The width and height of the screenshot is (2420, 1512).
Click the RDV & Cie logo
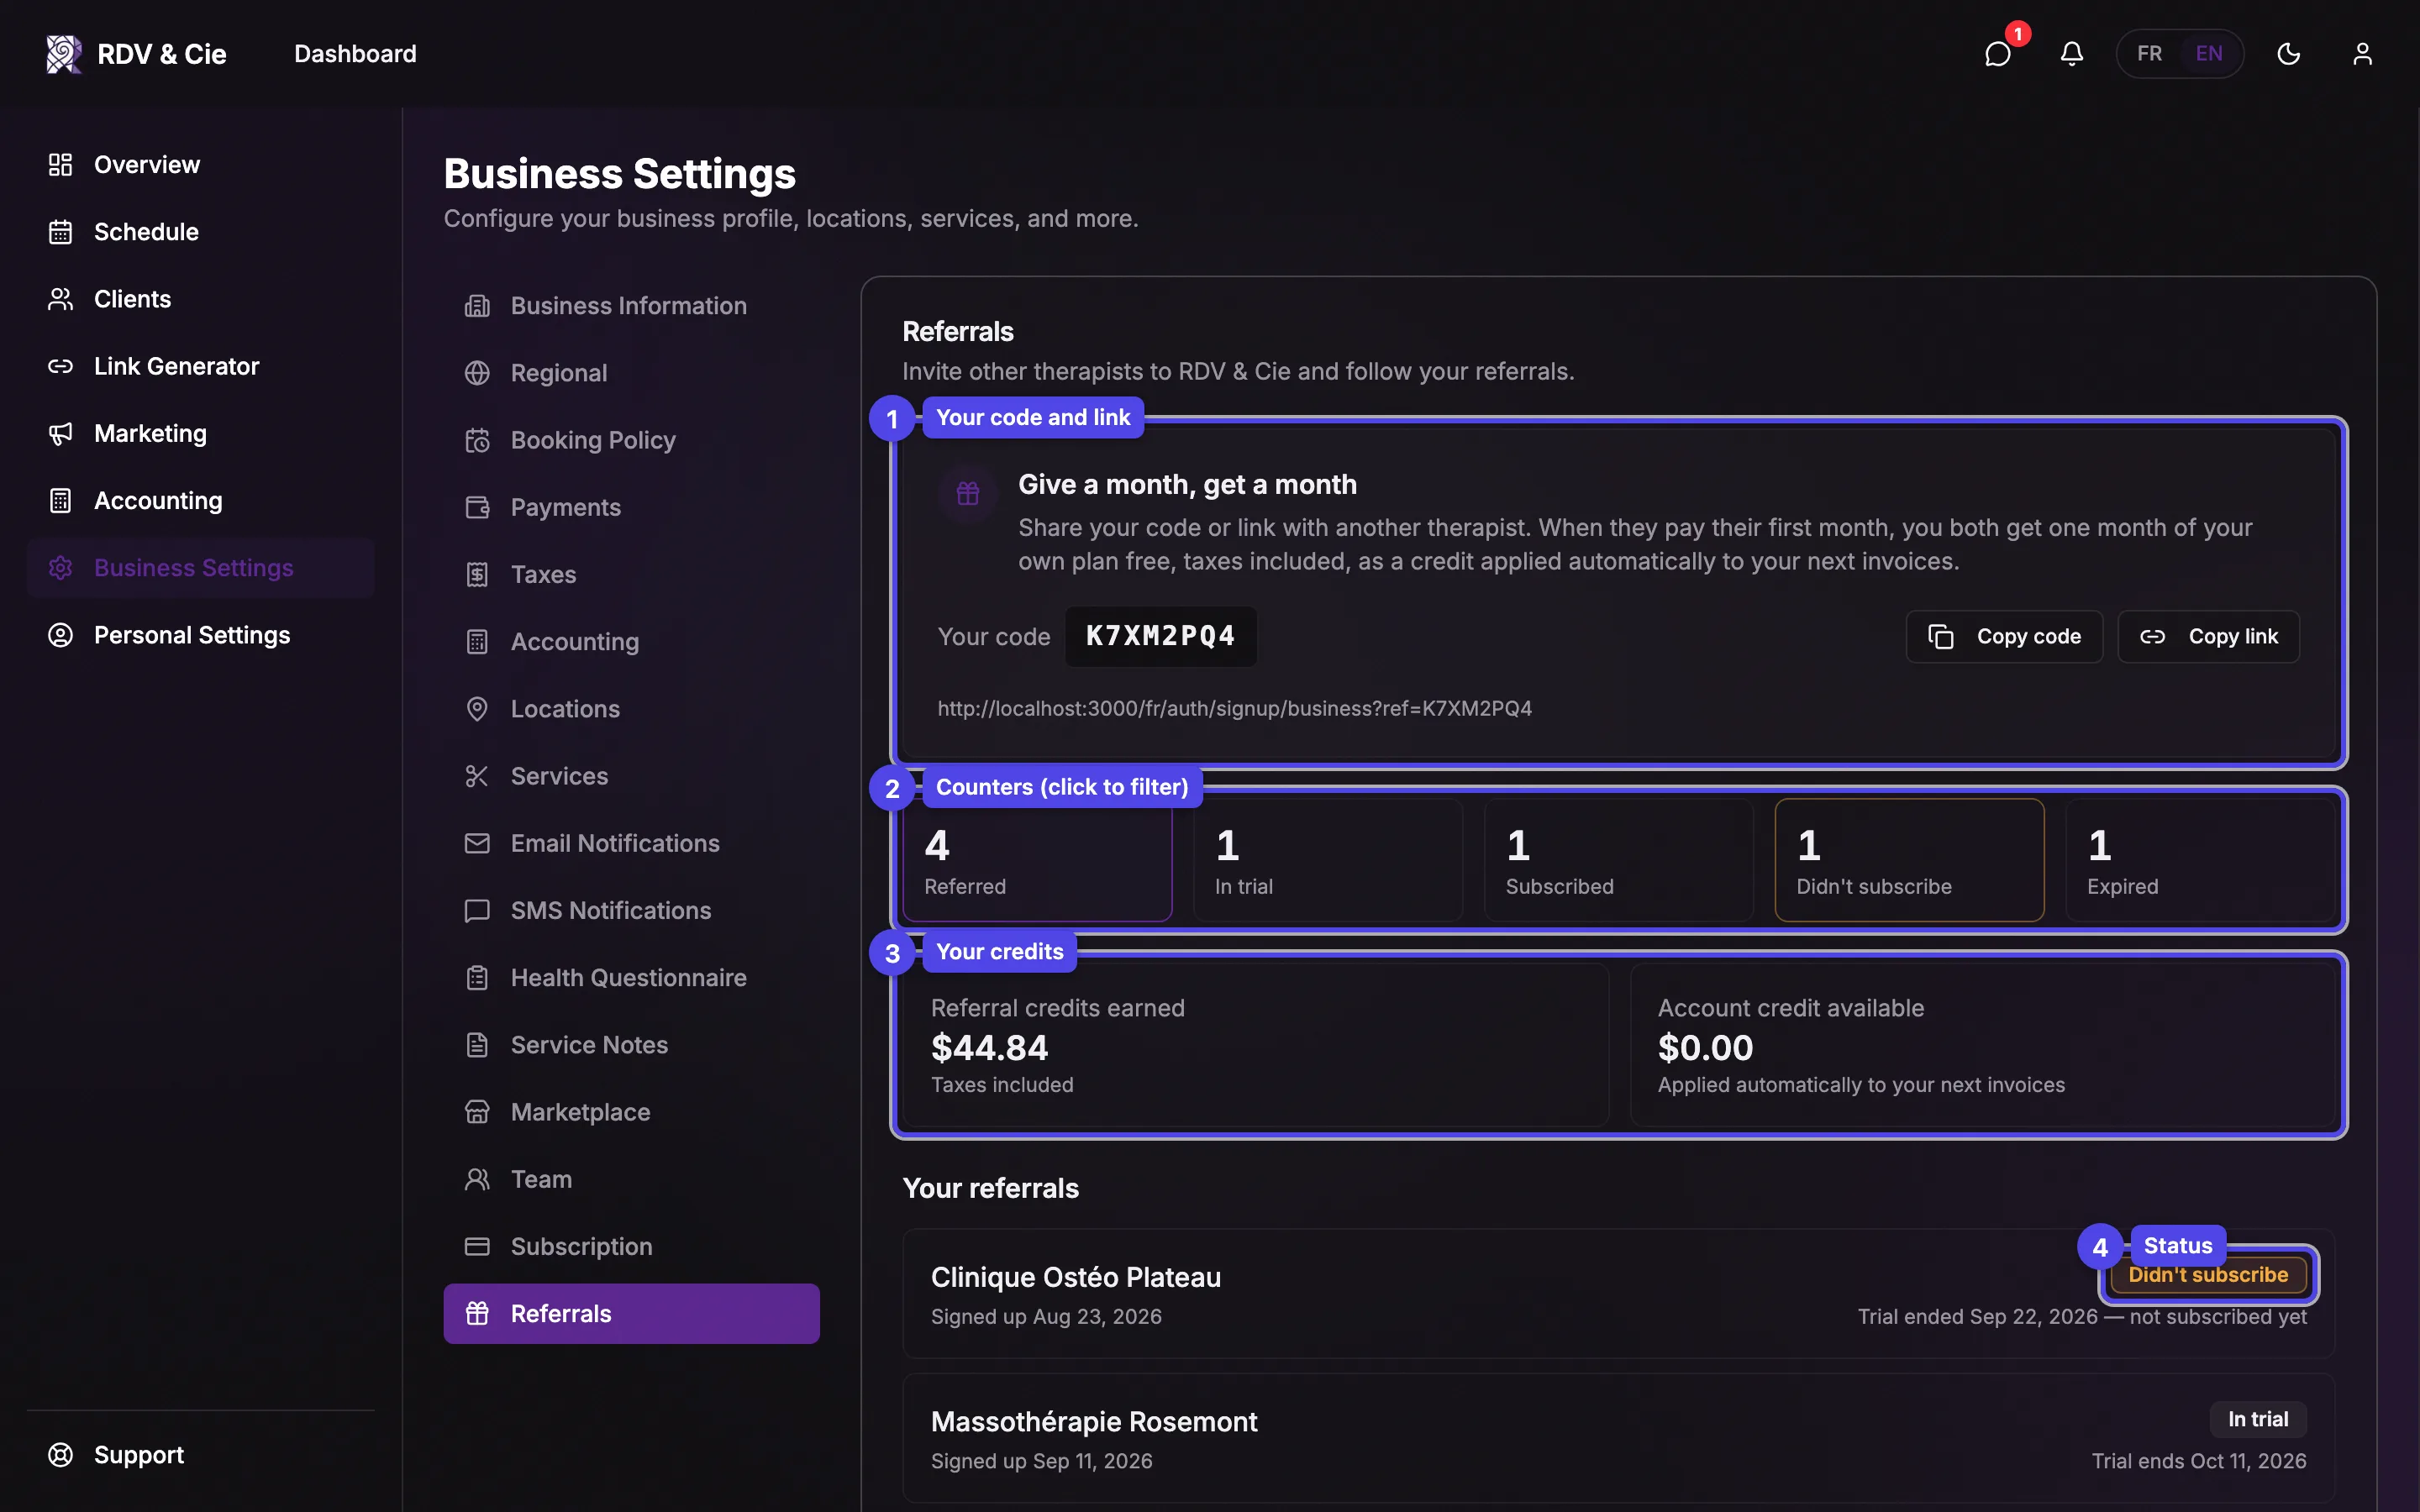pos(137,53)
